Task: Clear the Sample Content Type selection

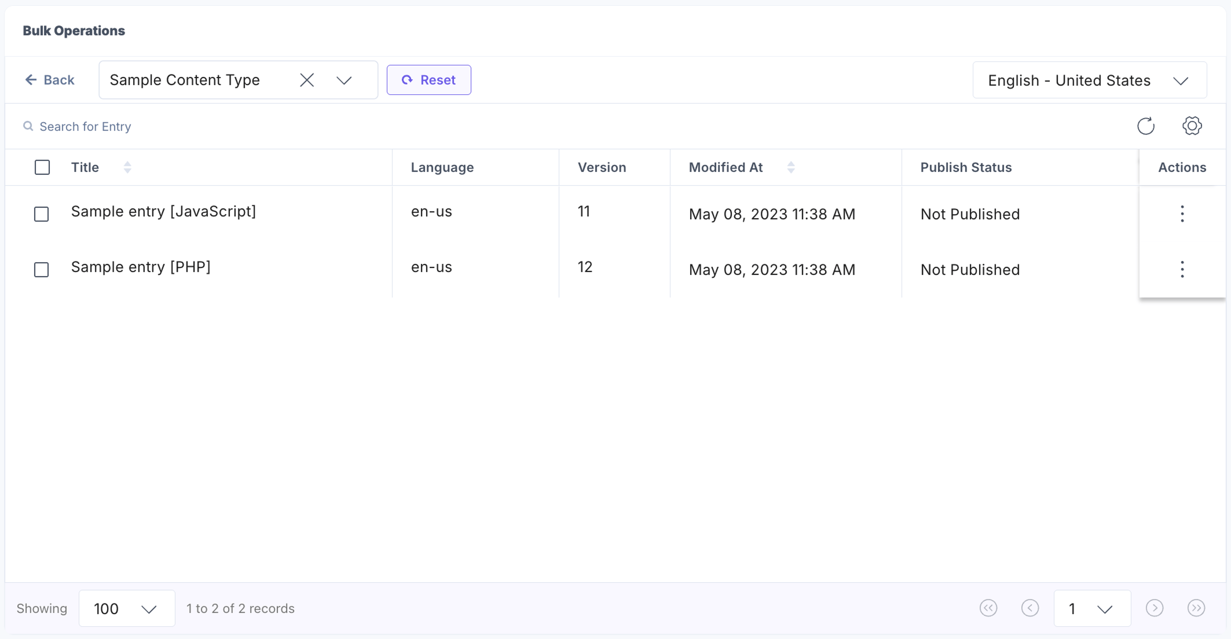Action: 307,80
